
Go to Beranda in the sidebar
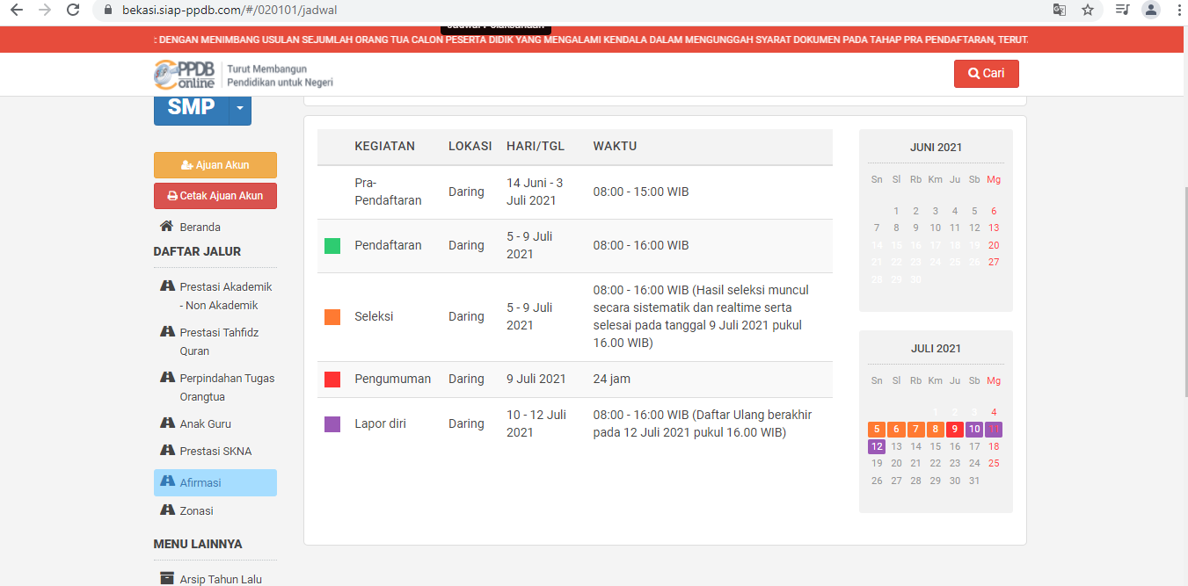200,227
